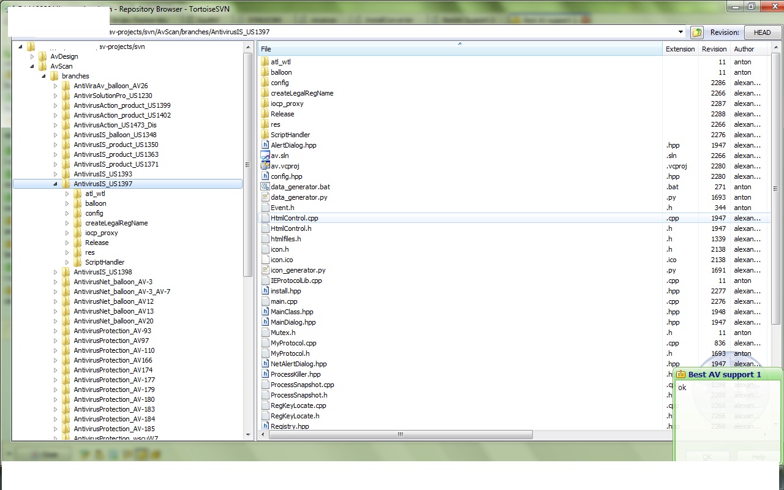Click the data_generator.bat file icon
The height and width of the screenshot is (490, 784).
[x=265, y=187]
